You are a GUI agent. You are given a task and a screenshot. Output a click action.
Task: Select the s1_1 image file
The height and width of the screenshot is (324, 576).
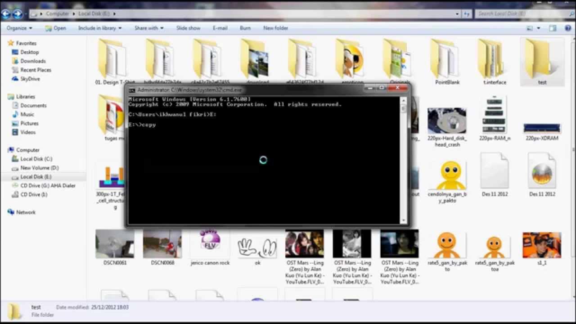pos(542,247)
